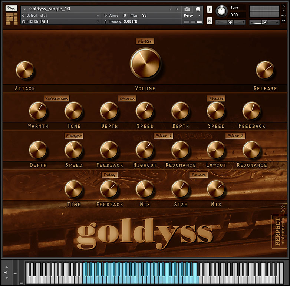Click the Chorus Speed knob
The image size is (290, 286).
pos(145,111)
